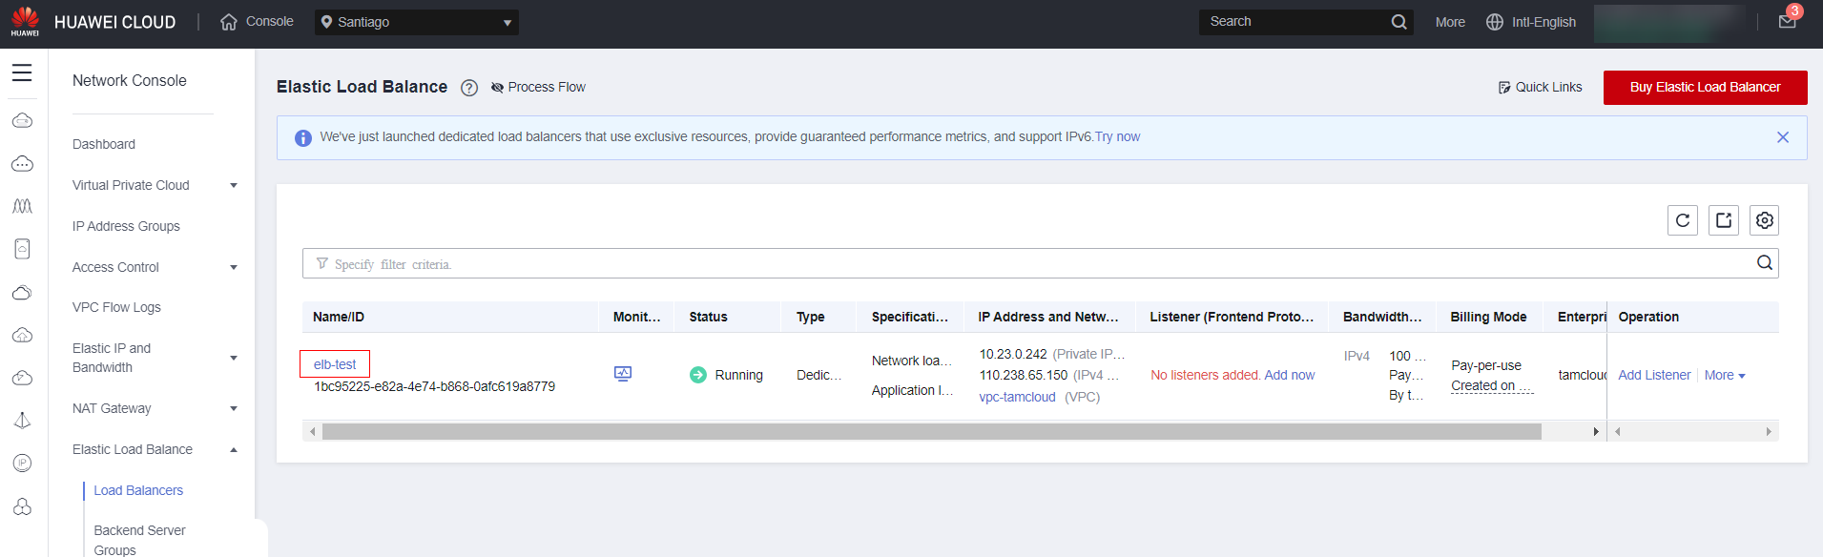The image size is (1823, 557).
Task: Select Dashboard in the Network Console
Action: tap(104, 144)
